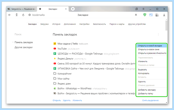Go back with the arrow button
Image resolution: width=174 pixels, height=110 pixels.
point(10,15)
